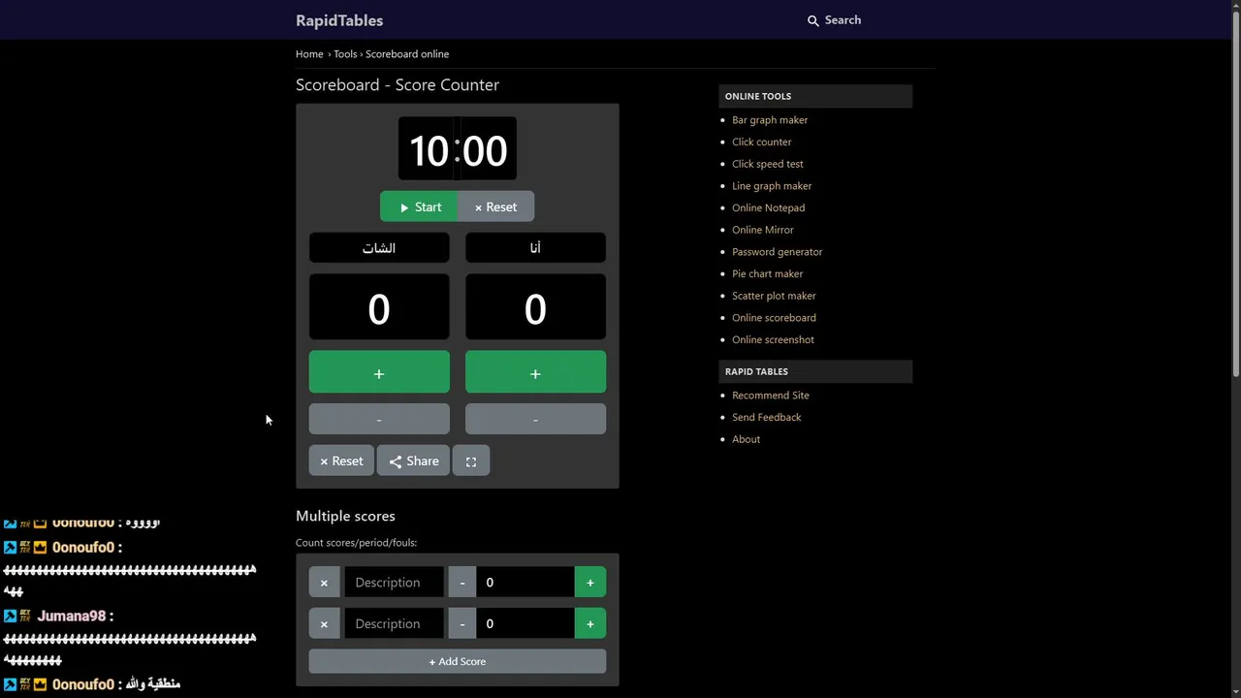
Task: Click the Jumana98 chat username
Action: point(71,616)
